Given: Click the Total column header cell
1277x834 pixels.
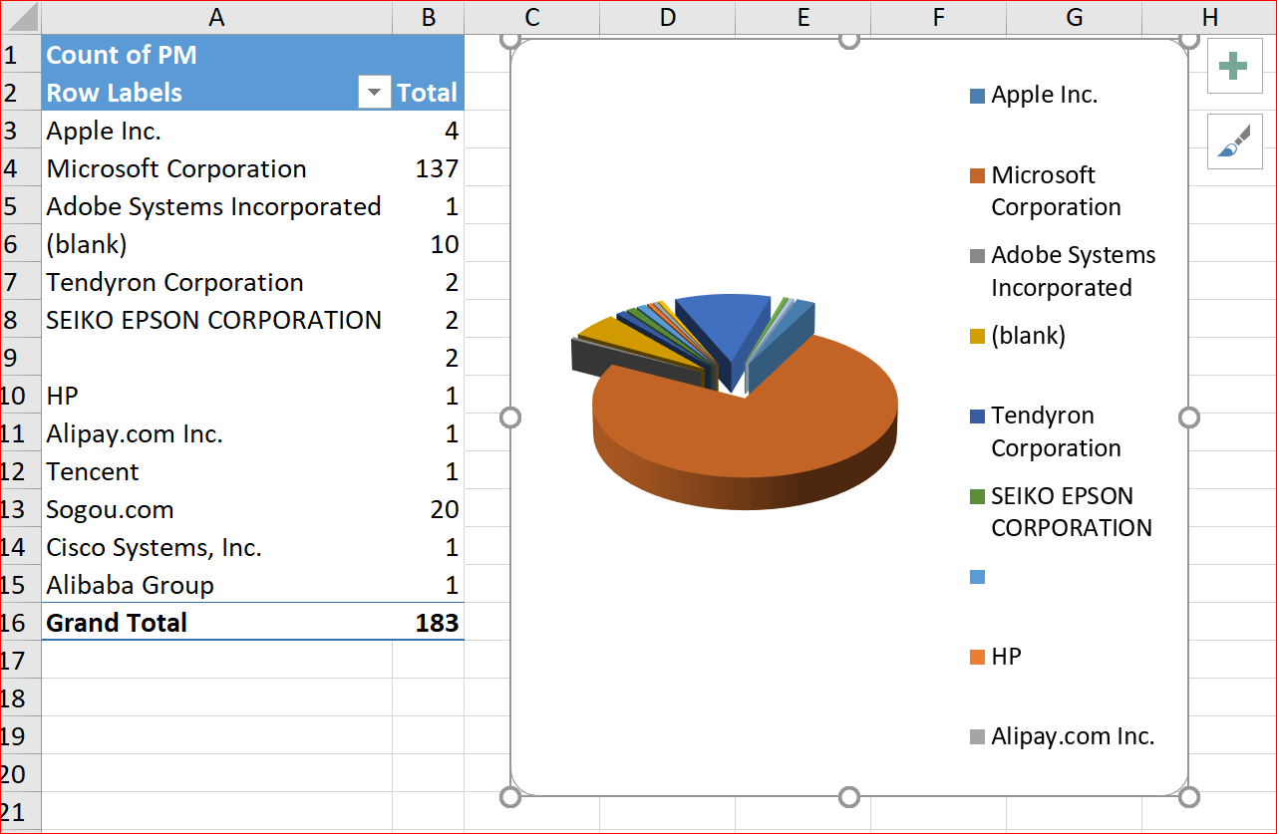Looking at the screenshot, I should (428, 93).
